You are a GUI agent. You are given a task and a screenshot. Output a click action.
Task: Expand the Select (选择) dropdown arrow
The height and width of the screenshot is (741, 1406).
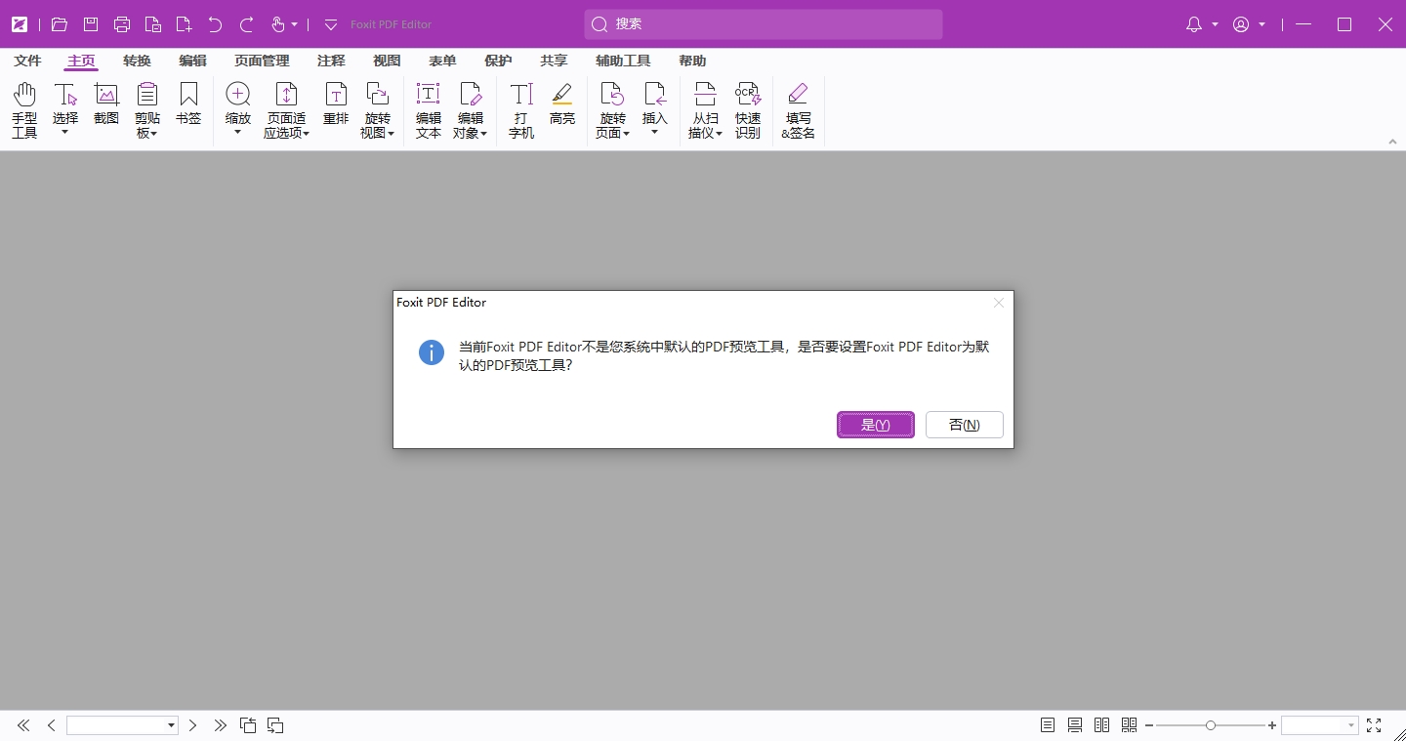pyautogui.click(x=65, y=132)
